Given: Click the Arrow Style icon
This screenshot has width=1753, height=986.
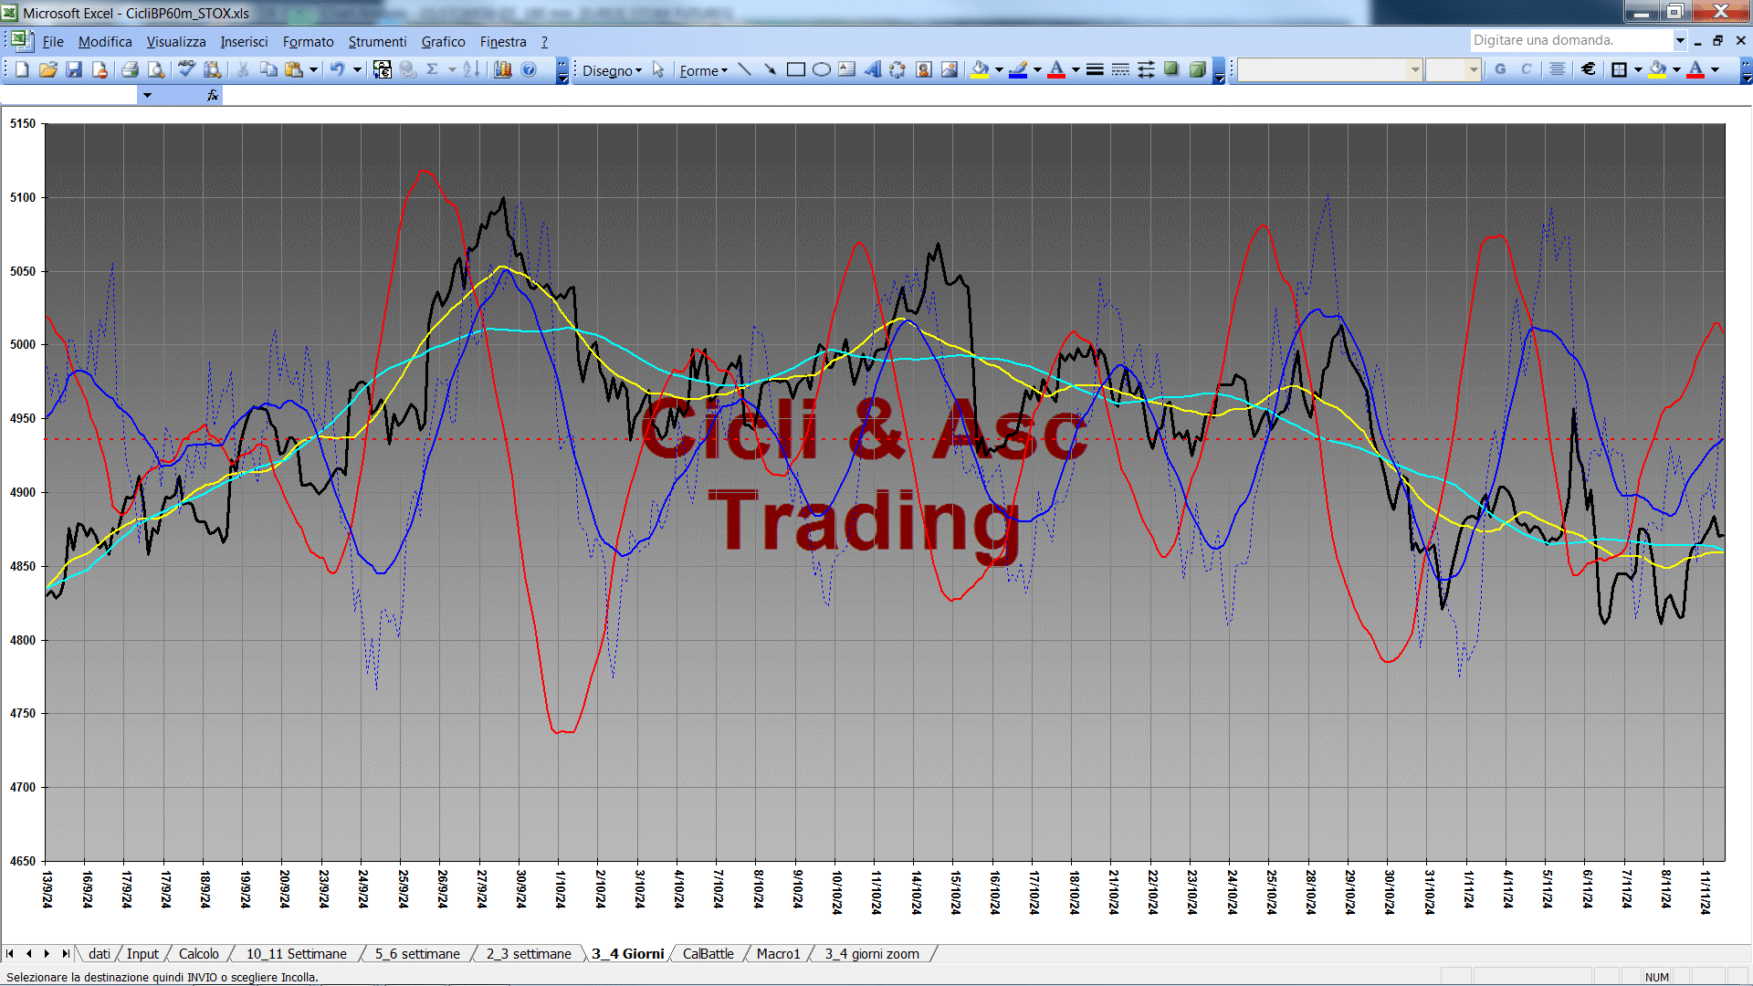Looking at the screenshot, I should (x=1146, y=69).
